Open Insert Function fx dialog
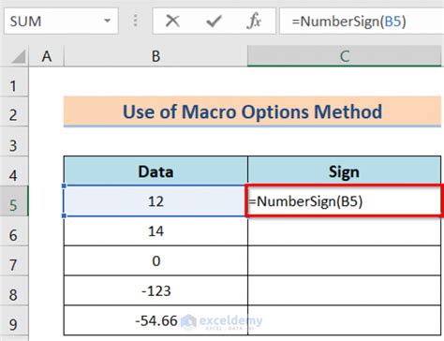 254,22
